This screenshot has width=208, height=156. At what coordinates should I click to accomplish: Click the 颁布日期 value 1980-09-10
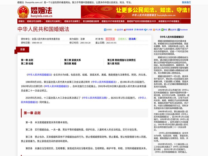click(x=37, y=43)
